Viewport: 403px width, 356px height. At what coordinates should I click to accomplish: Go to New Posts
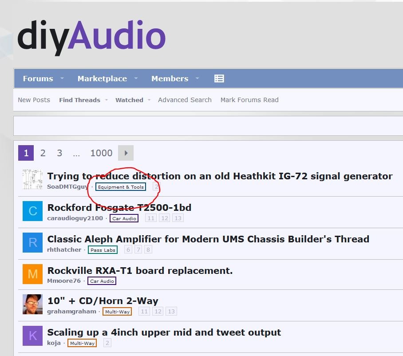(x=34, y=100)
